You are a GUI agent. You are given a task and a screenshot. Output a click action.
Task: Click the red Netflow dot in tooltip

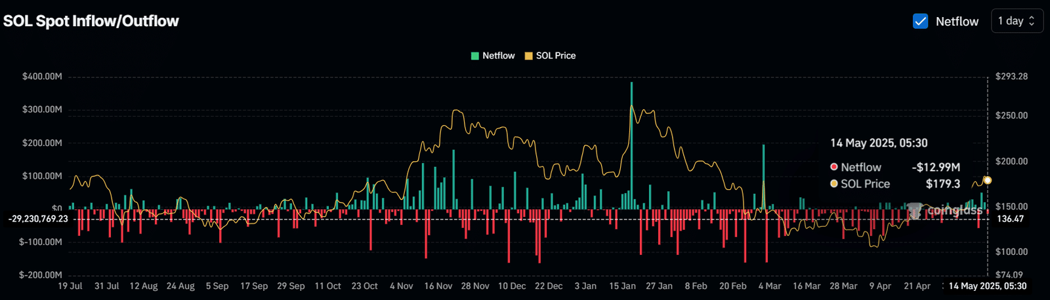pos(834,167)
